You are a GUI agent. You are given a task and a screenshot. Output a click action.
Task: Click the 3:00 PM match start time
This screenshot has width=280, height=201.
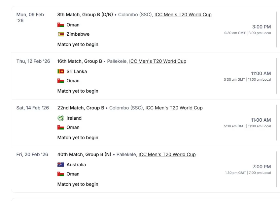[262, 27]
